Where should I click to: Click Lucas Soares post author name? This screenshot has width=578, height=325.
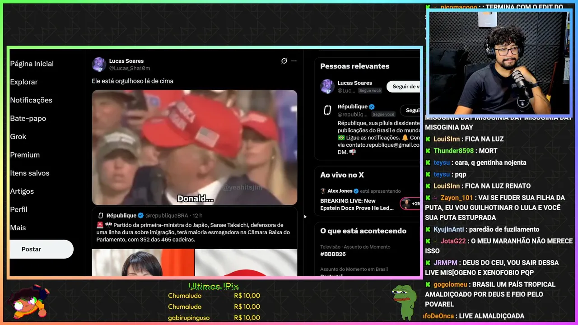click(126, 61)
